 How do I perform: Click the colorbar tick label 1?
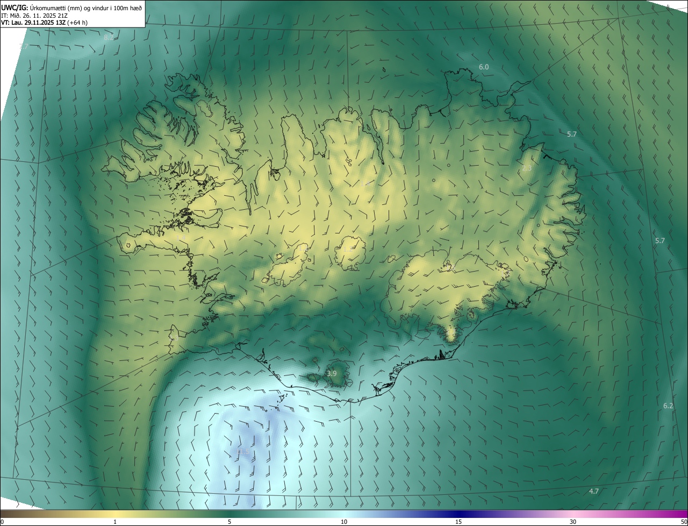[x=115, y=522]
